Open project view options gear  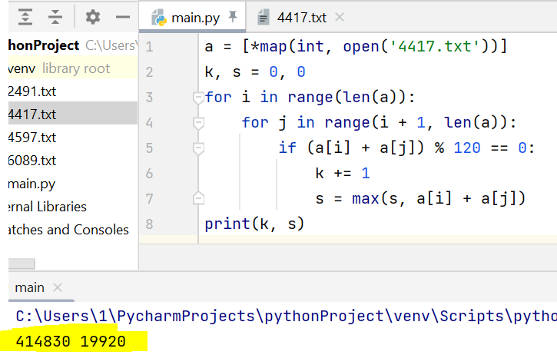point(93,17)
